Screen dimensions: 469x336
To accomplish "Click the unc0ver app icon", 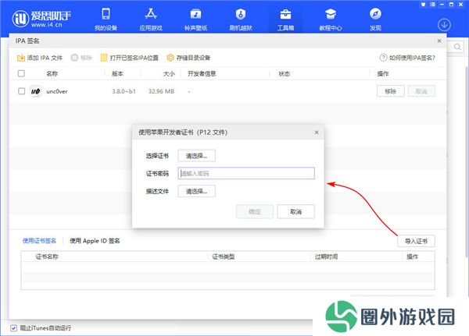I will coord(36,91).
